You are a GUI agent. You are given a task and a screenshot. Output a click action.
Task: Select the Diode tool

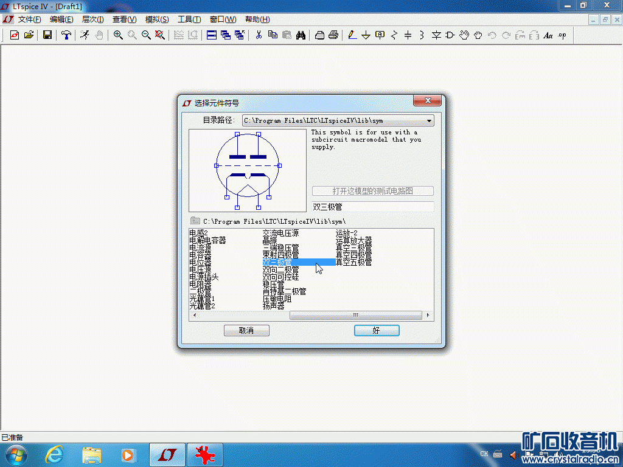tap(436, 35)
